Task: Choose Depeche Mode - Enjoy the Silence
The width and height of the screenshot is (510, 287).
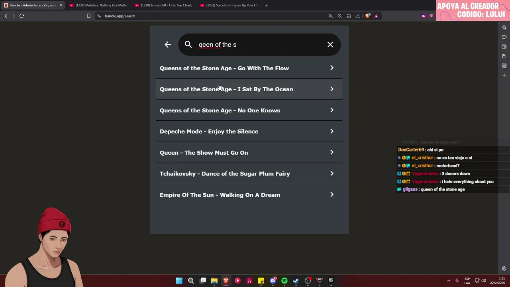Action: click(x=249, y=132)
